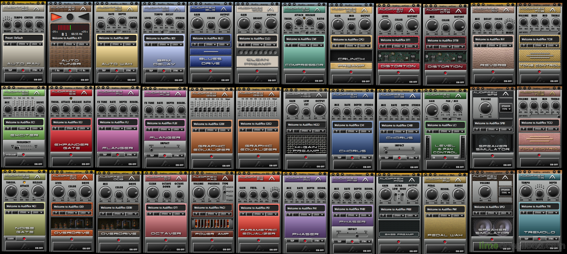Flip the Mode A/B switch in Auto Wah
The width and height of the screenshot is (567, 254).
[x=117, y=32]
